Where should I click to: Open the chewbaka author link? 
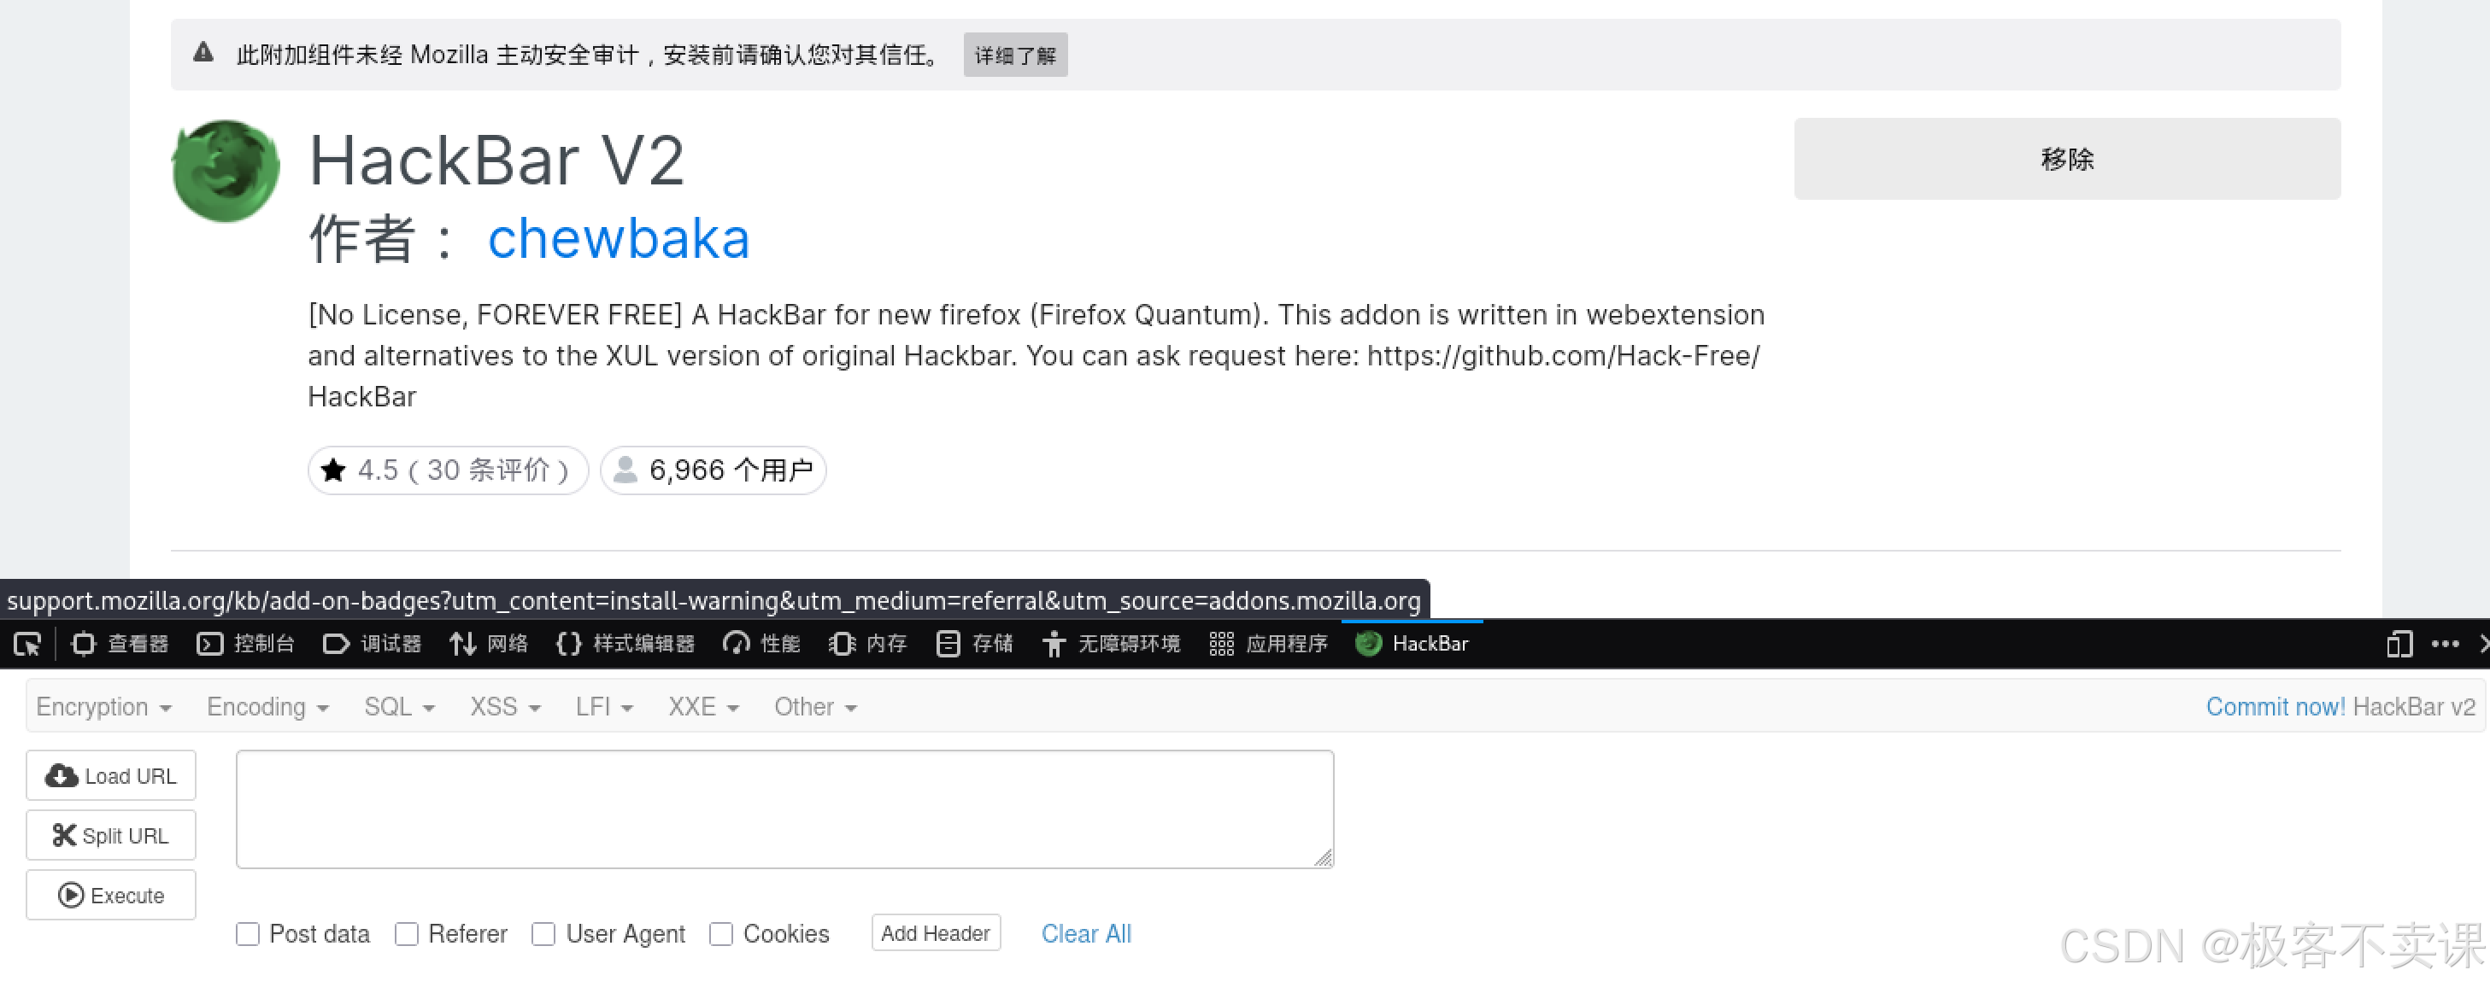pyautogui.click(x=619, y=238)
